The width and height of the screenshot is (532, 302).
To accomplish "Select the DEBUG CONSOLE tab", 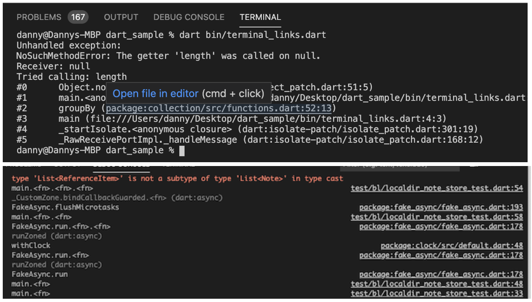I will [189, 17].
